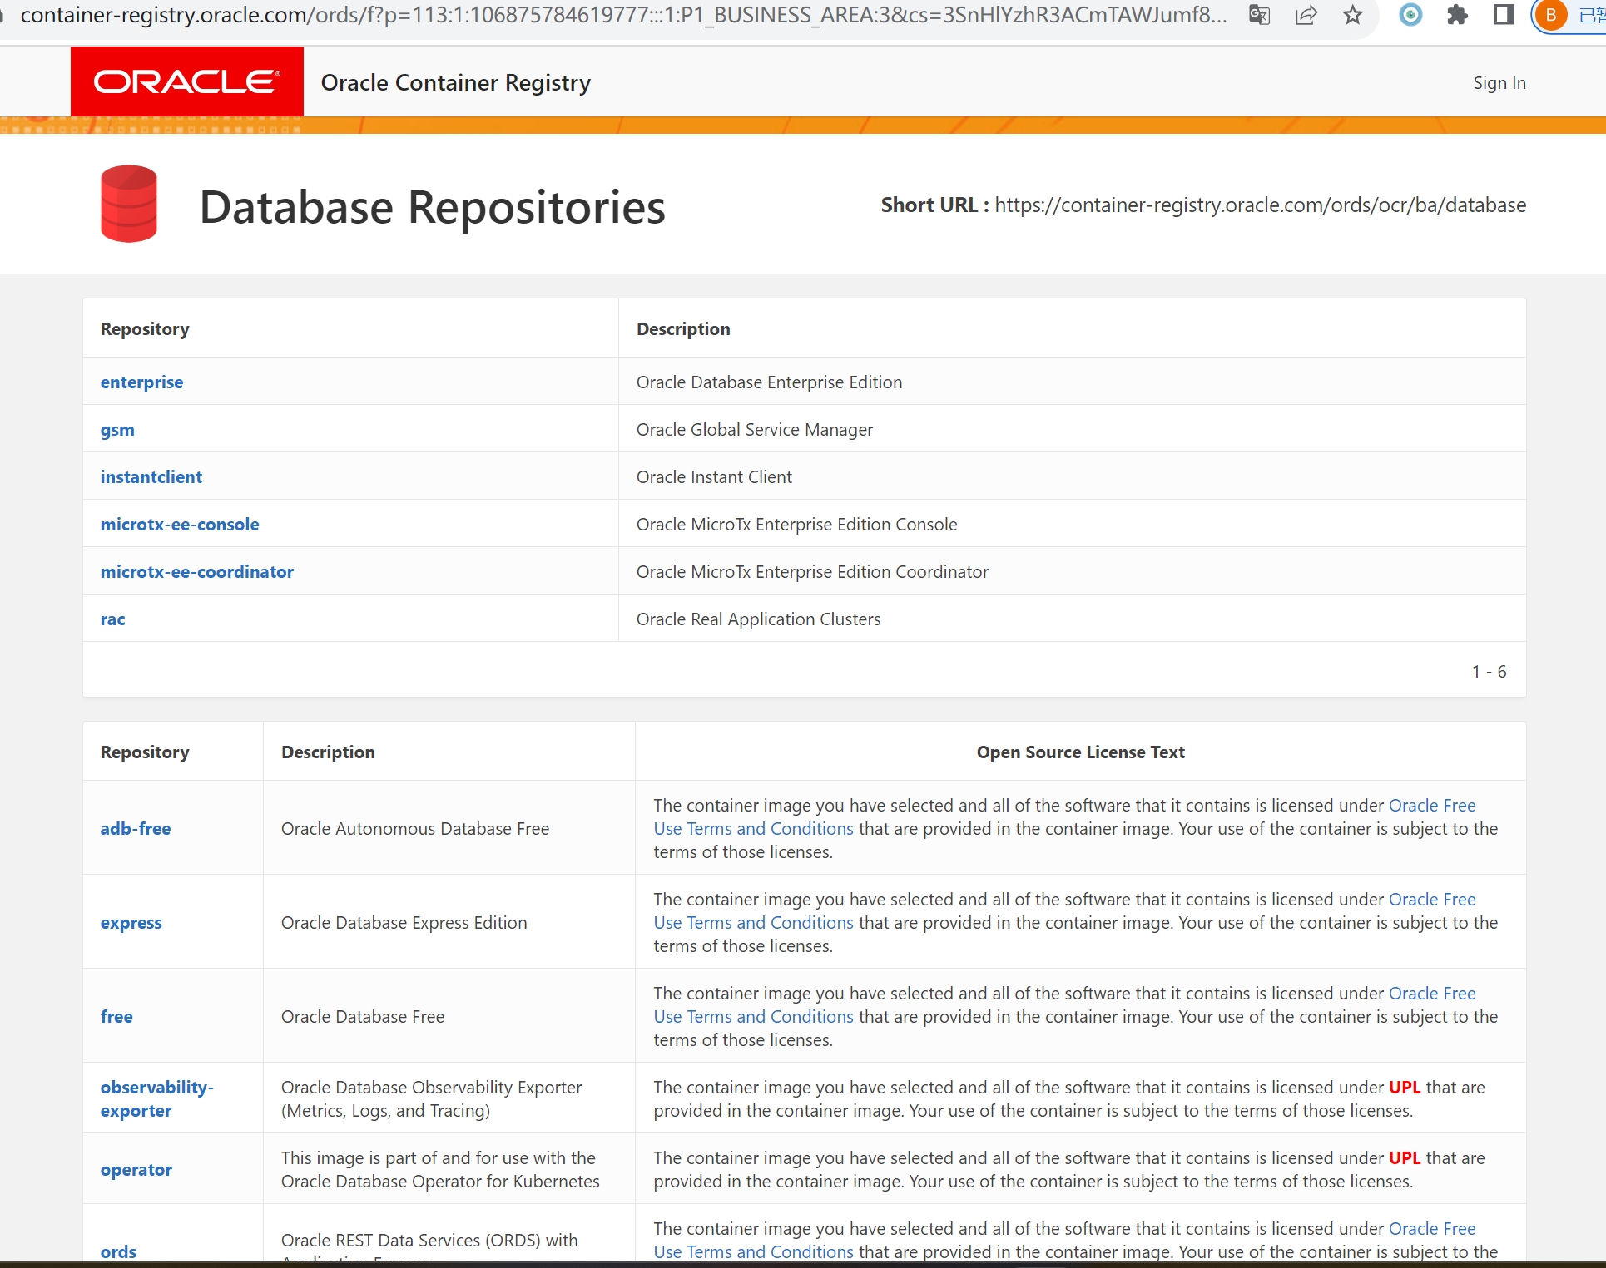1606x1268 pixels.
Task: Open the instantclient repository
Action: [151, 476]
